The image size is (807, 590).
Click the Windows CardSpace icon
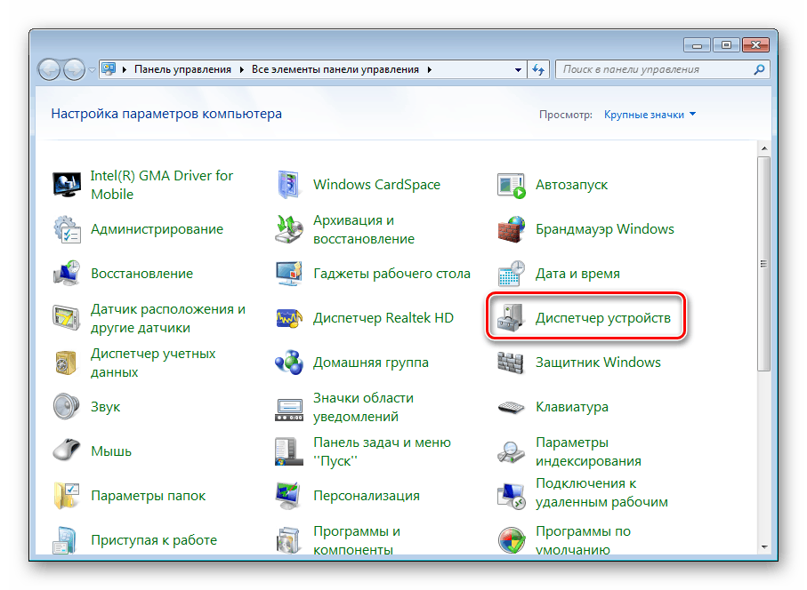[289, 185]
